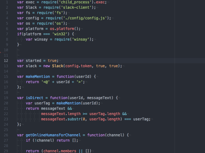Click line number 15 in the gutter
This screenshot has height=153, width=205.
point(6,77)
